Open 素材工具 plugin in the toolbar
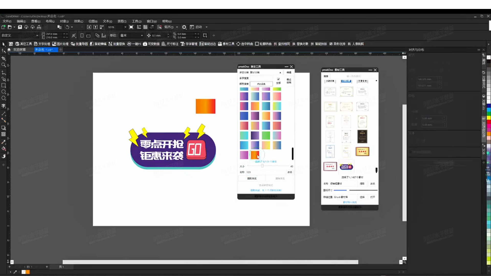The width and height of the screenshot is (491, 276). pos(226,44)
